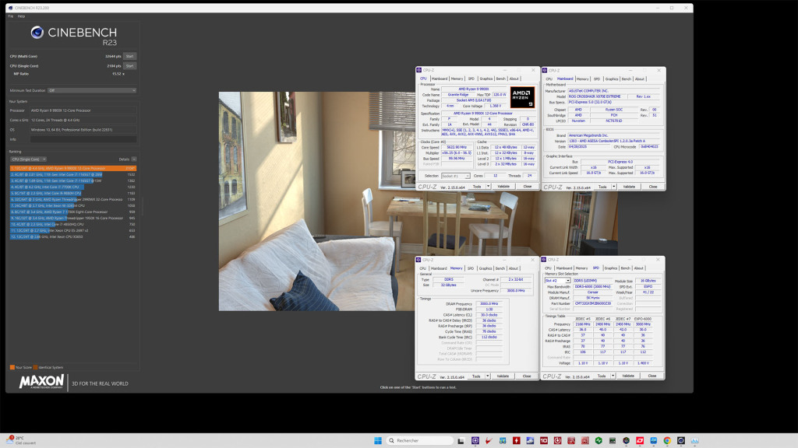Click the Close button in the CPU-Z Mainboard window

pos(653,187)
